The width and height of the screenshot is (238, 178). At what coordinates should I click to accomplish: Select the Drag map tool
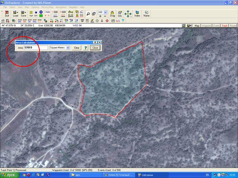coord(112,14)
